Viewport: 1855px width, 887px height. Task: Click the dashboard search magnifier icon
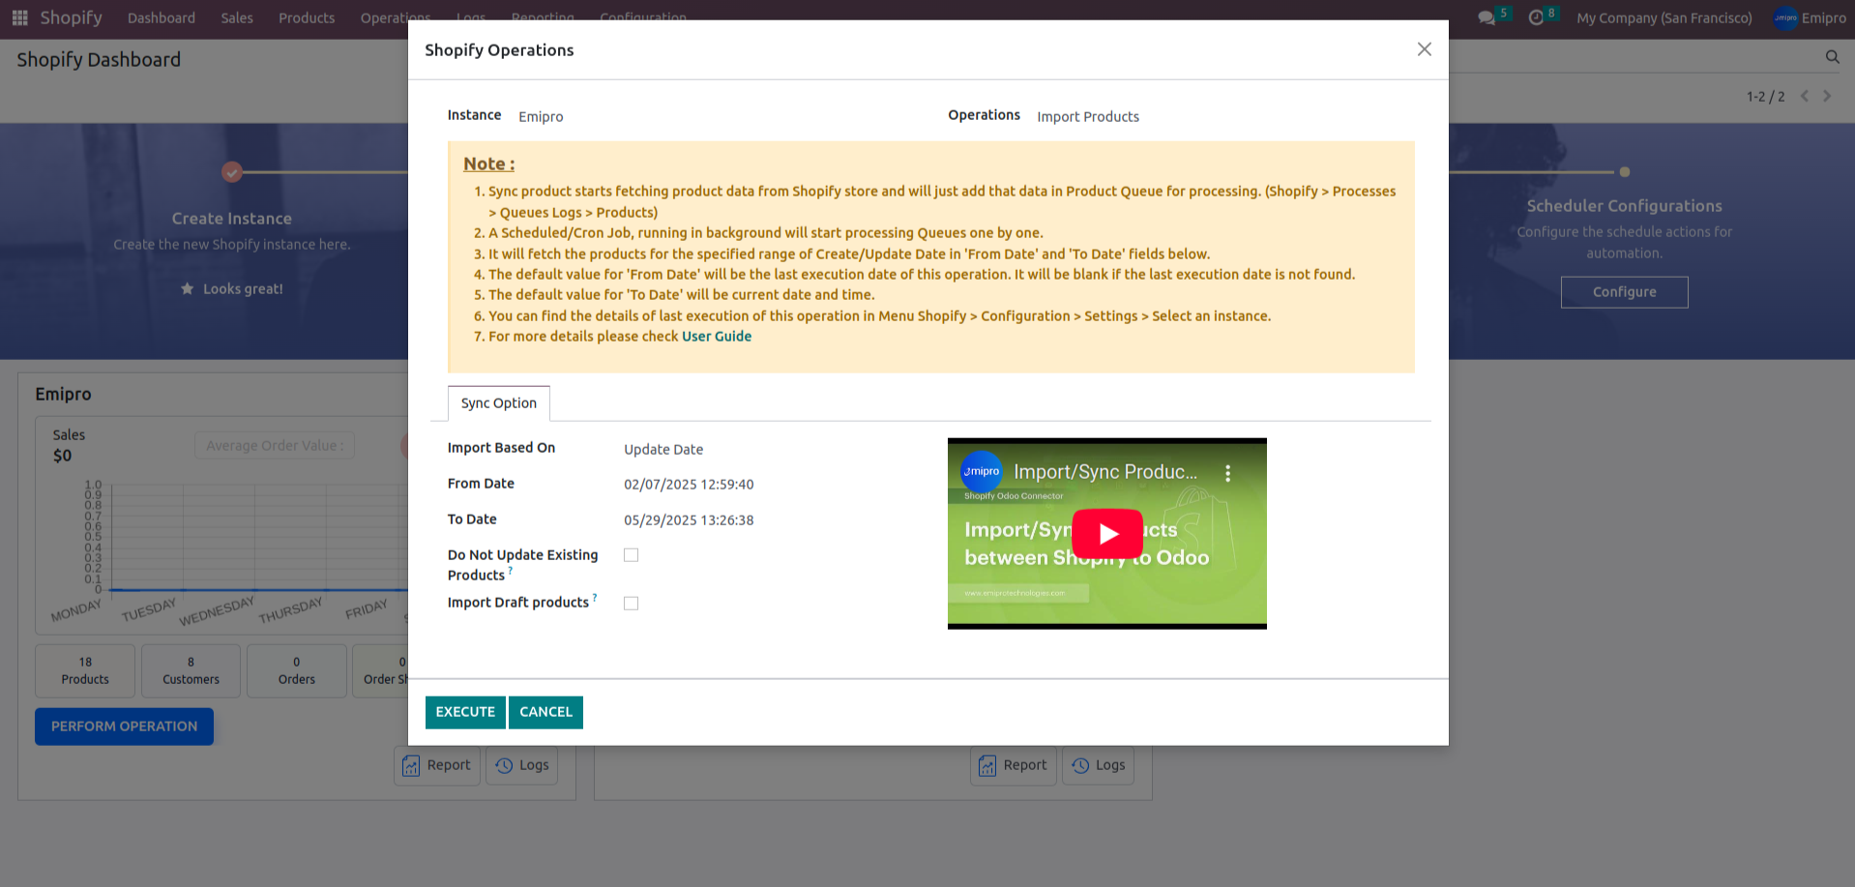tap(1832, 57)
